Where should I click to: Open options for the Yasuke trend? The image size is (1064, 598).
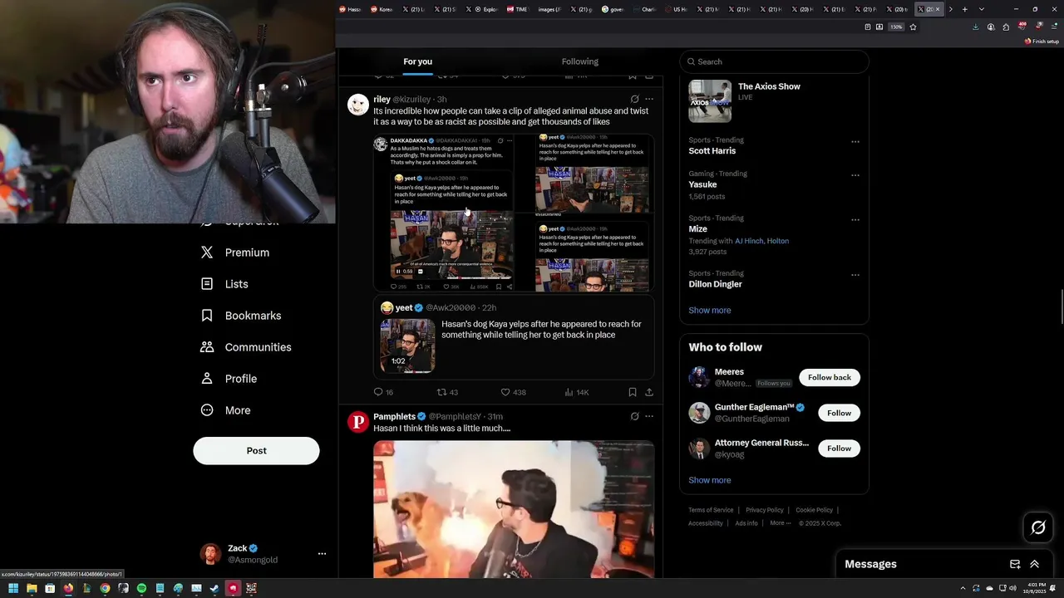pyautogui.click(x=855, y=175)
